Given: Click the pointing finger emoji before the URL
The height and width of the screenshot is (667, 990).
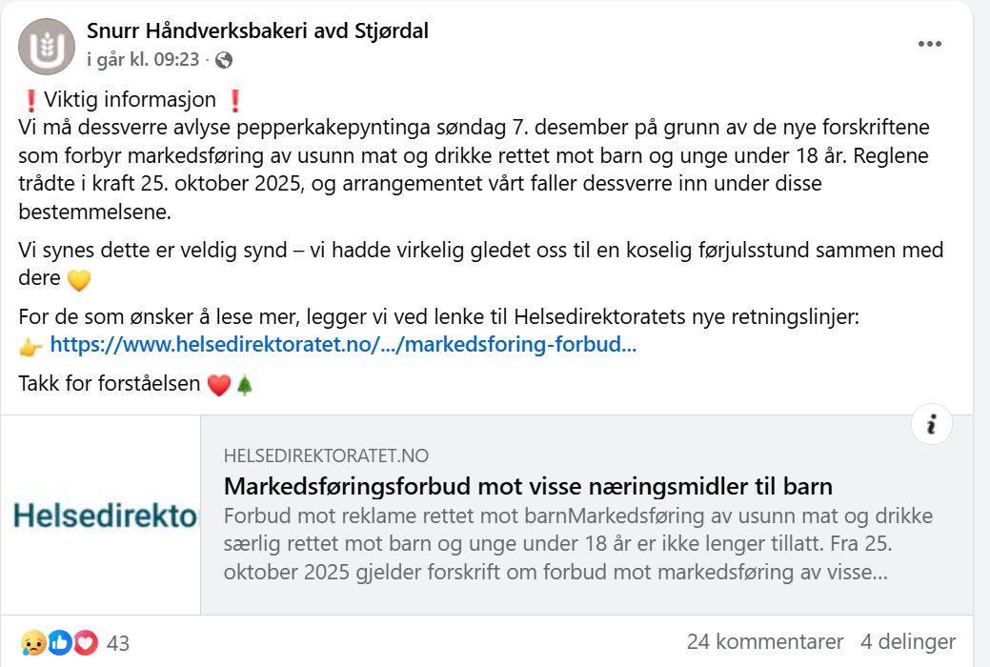Looking at the screenshot, I should tap(30, 347).
